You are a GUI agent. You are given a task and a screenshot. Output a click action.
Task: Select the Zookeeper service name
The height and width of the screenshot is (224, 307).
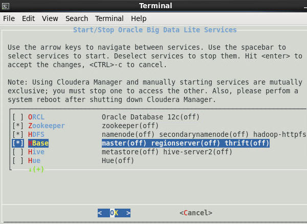(47, 126)
